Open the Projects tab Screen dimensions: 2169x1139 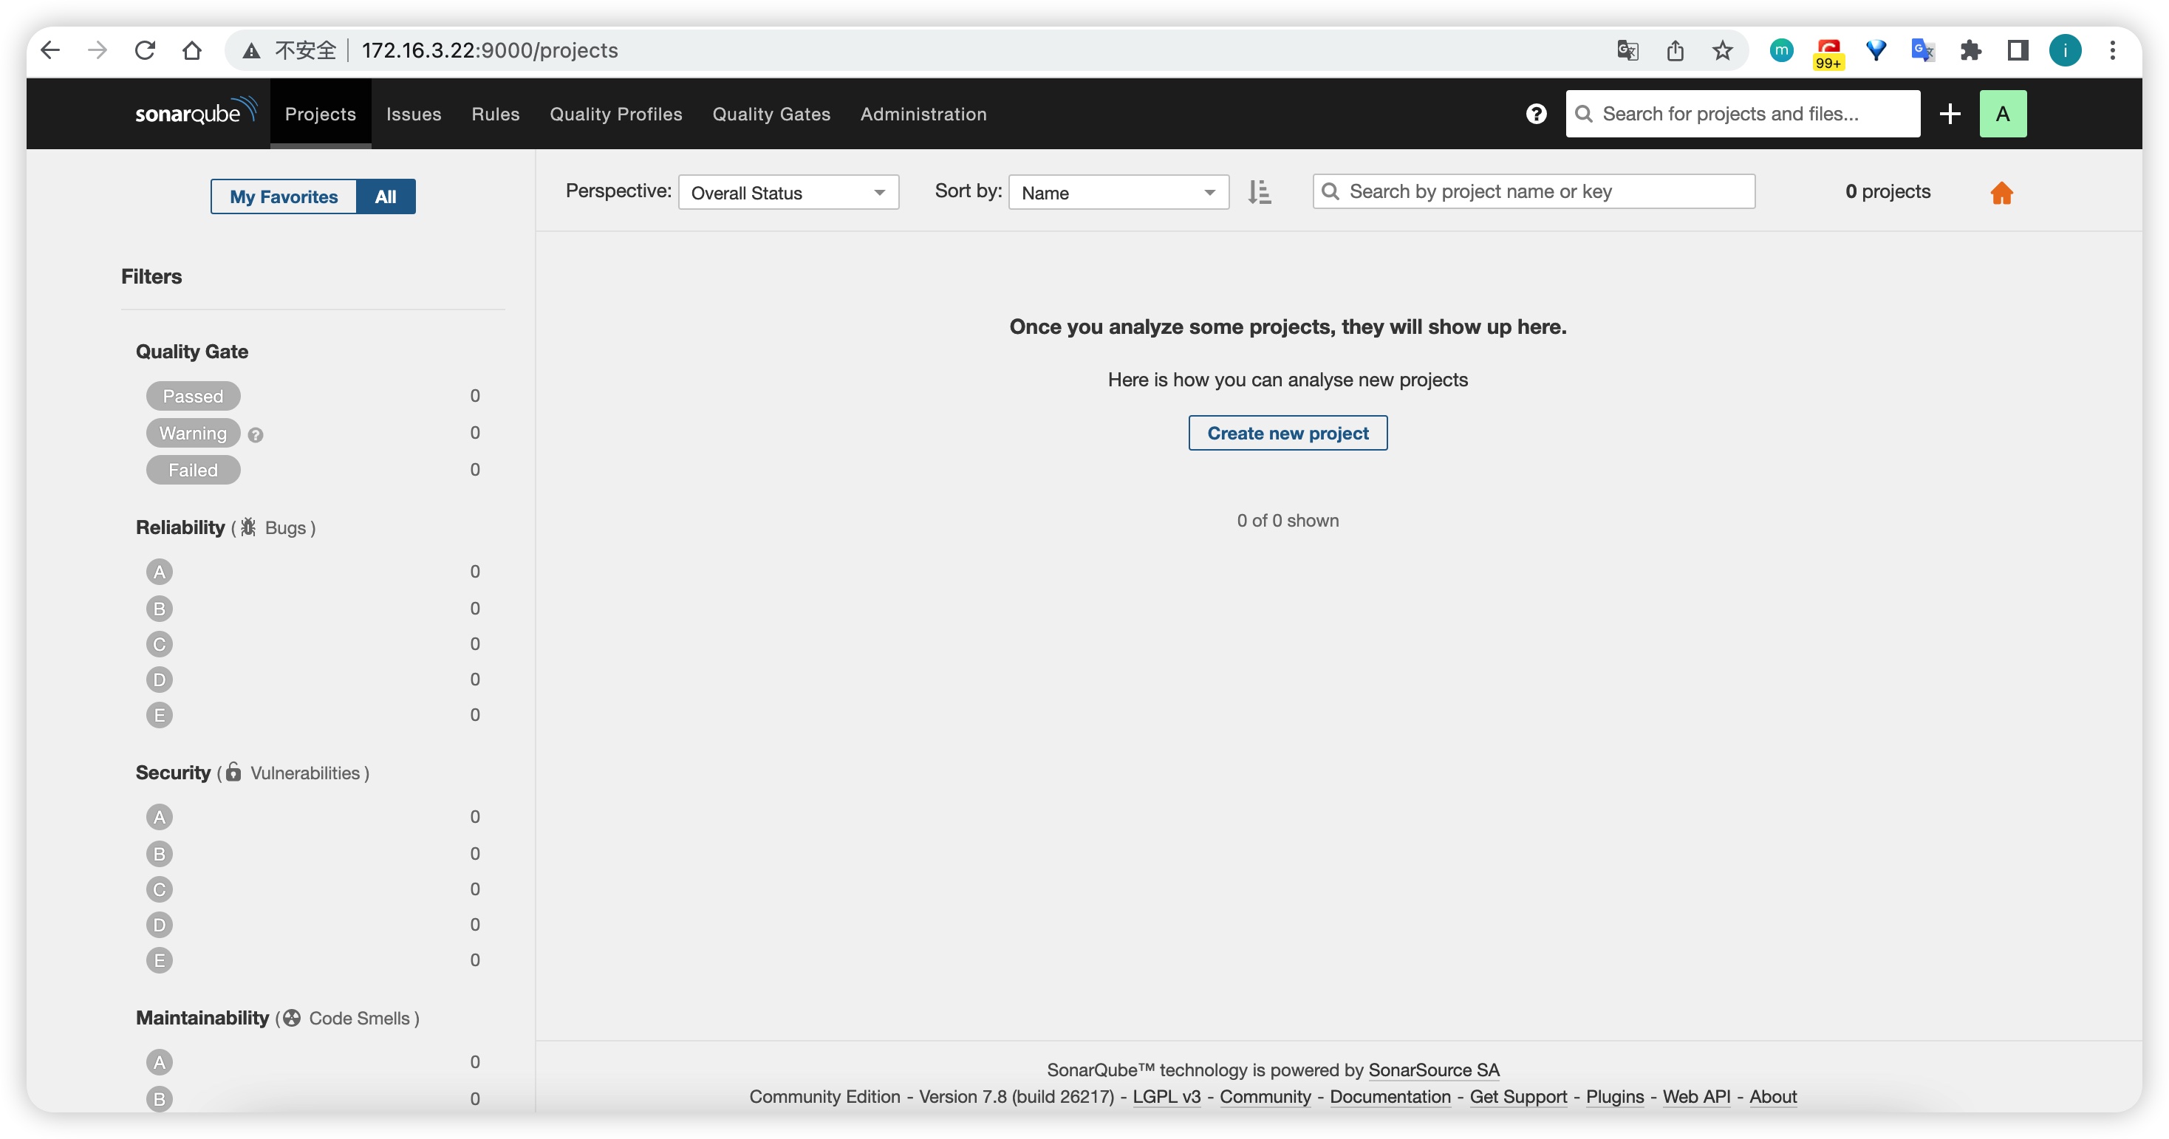pyautogui.click(x=320, y=114)
